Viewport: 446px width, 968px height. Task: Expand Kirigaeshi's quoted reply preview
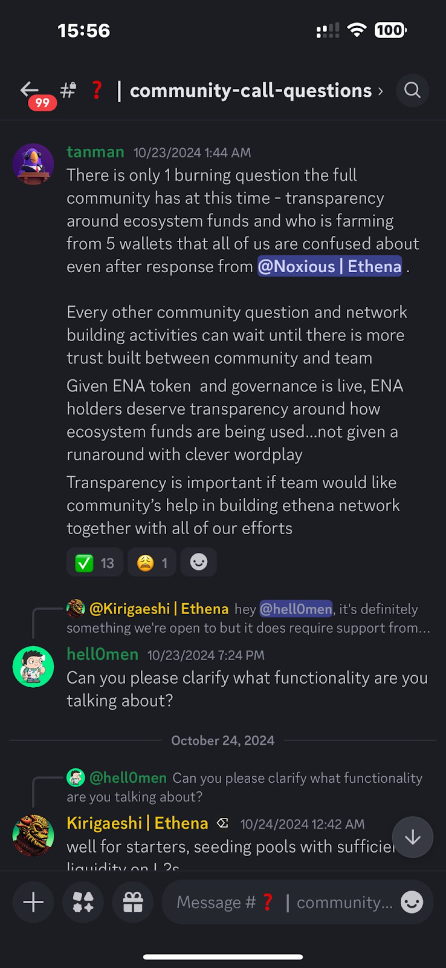click(x=242, y=617)
